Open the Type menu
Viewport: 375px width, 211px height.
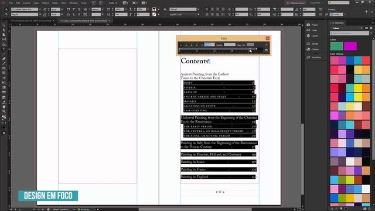[x=36, y=3]
